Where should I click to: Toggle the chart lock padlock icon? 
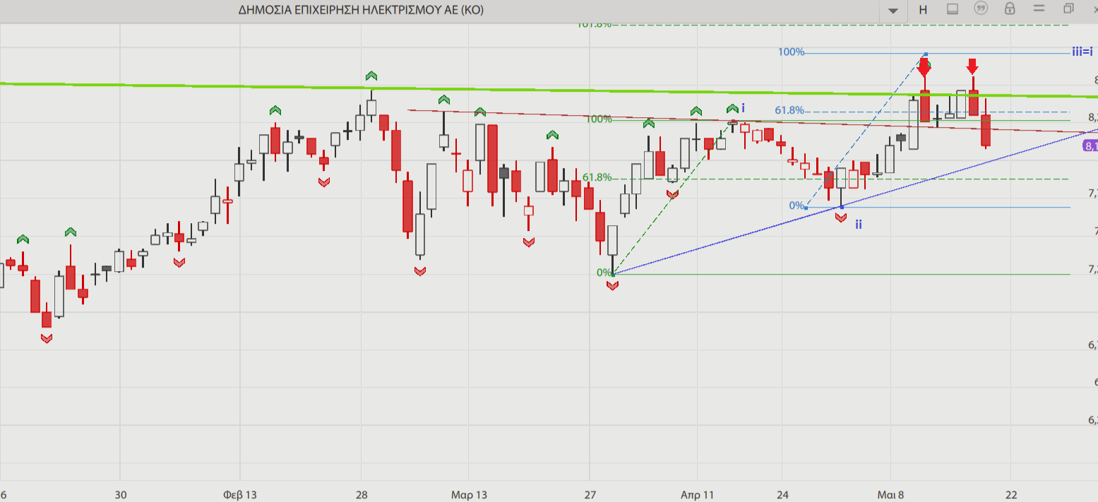pyautogui.click(x=1010, y=8)
